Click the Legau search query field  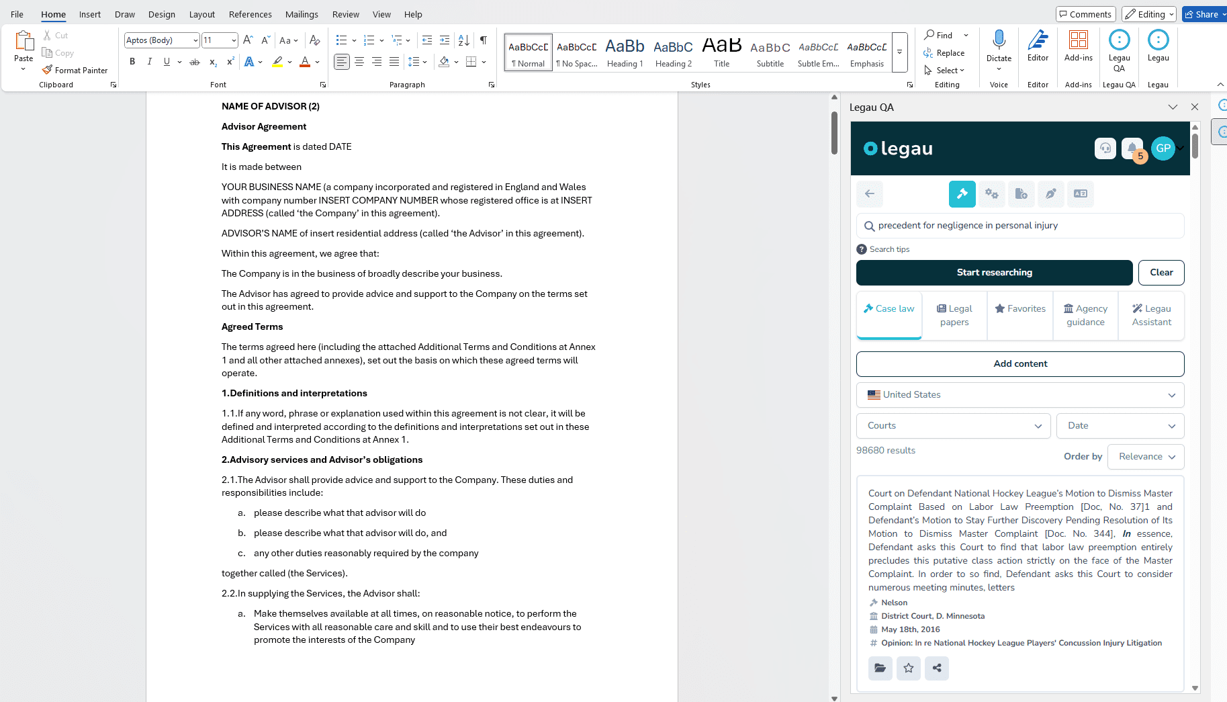coord(1028,226)
